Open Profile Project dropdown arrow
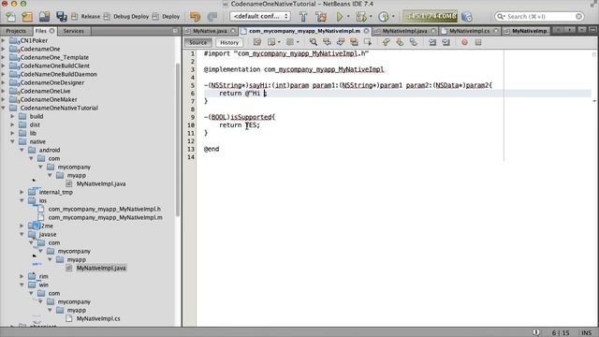599x337 pixels. (x=393, y=17)
